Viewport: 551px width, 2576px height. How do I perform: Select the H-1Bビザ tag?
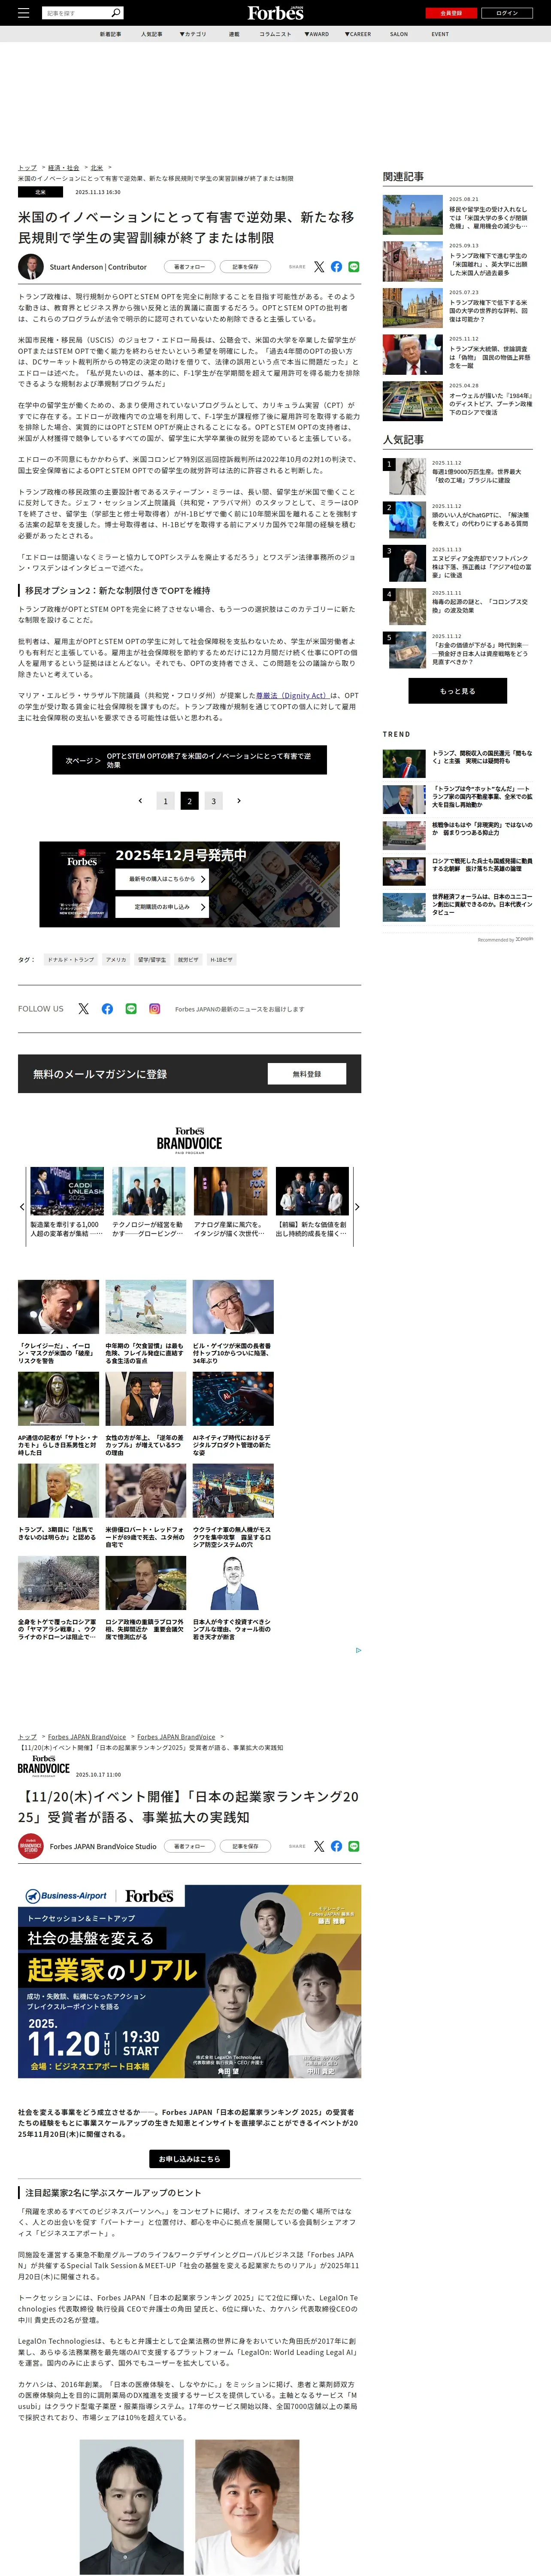(x=222, y=960)
